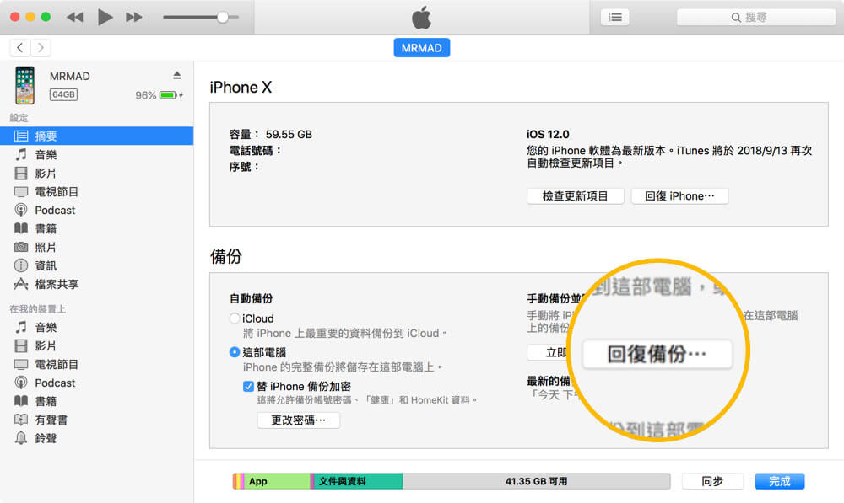
Task: Click 同步 button
Action: [712, 481]
